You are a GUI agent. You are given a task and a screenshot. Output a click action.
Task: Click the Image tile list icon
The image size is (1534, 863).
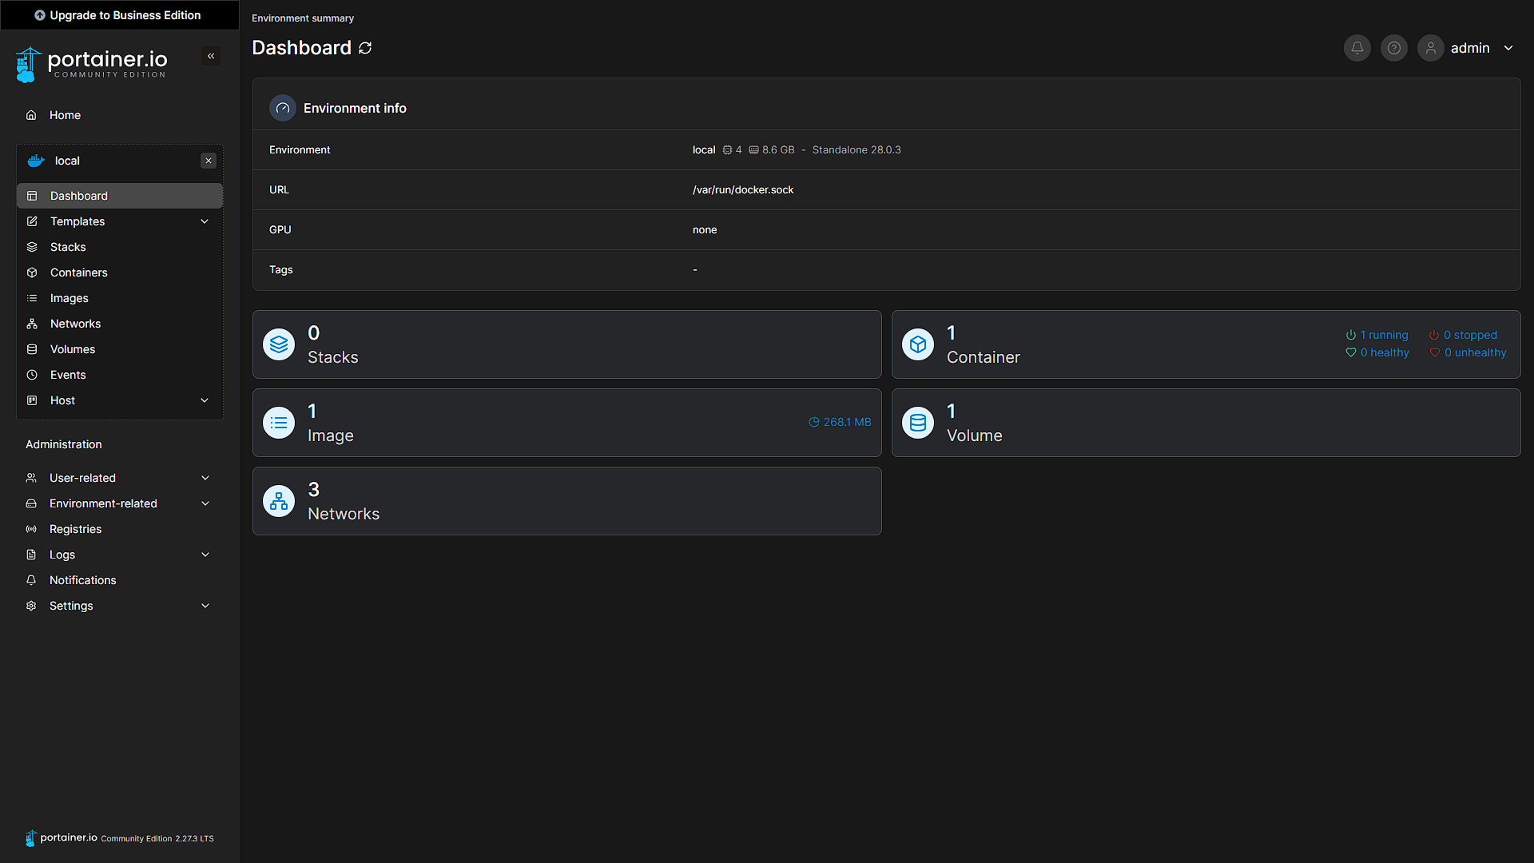pos(279,423)
